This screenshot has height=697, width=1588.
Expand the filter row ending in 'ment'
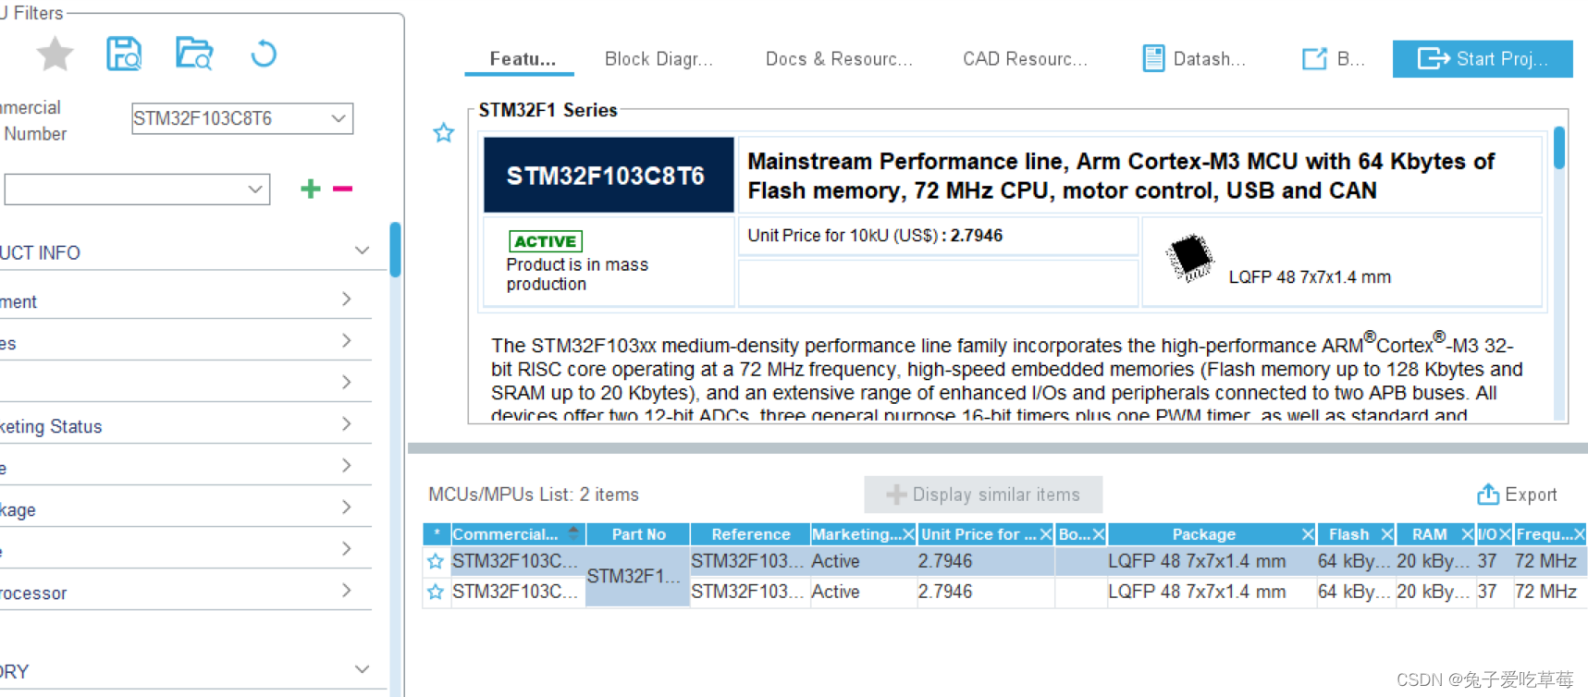point(347,300)
